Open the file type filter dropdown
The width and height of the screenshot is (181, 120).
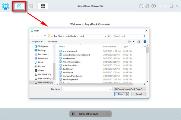[130, 89]
